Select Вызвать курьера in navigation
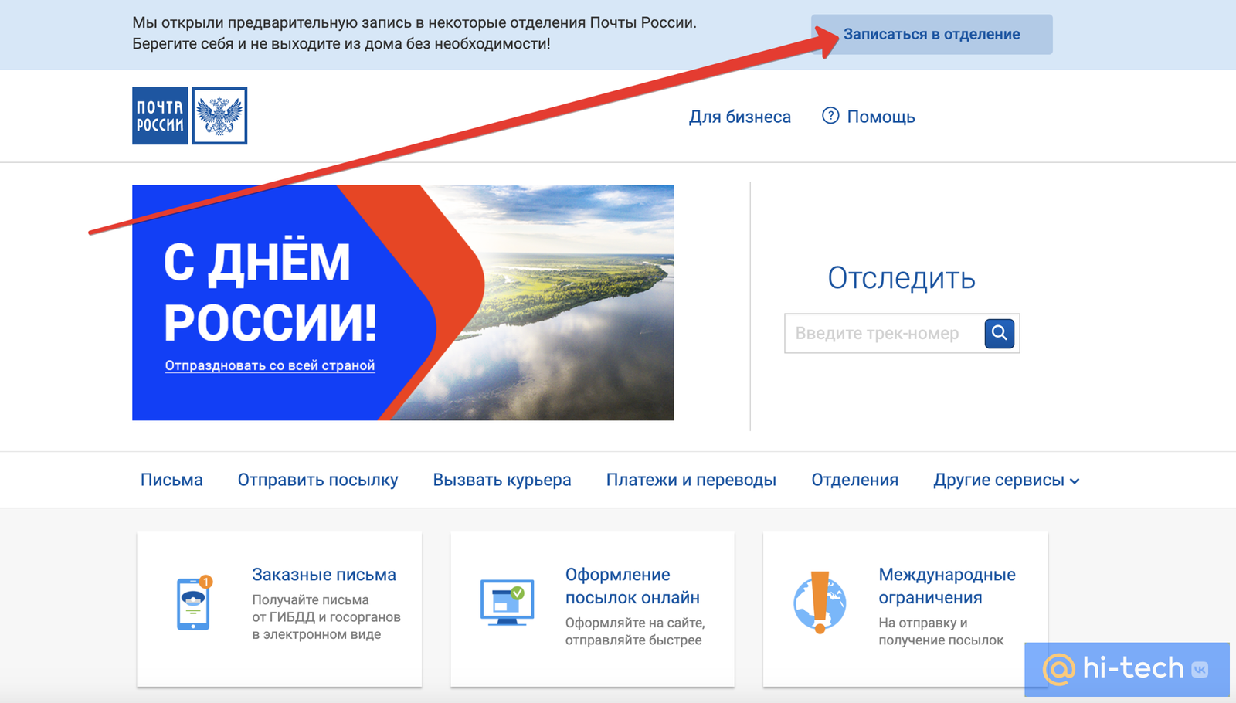Image resolution: width=1236 pixels, height=703 pixels. coord(502,480)
